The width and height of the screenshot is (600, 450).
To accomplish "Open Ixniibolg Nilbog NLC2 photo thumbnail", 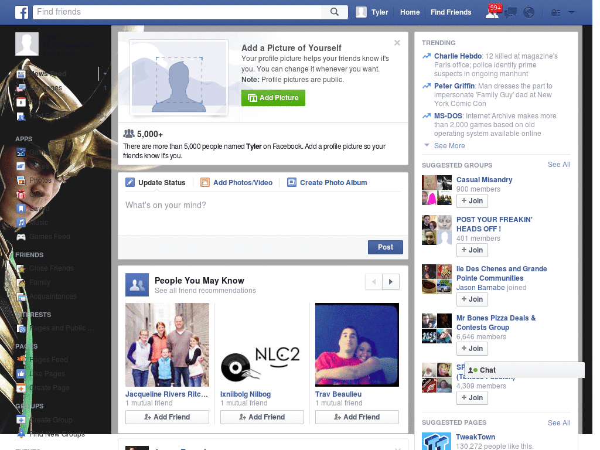I will click(262, 345).
